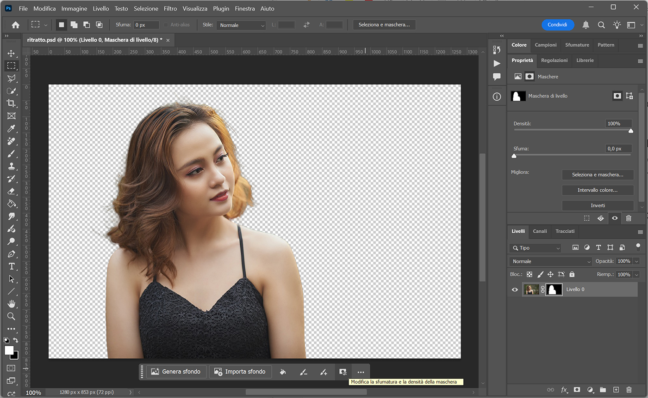Click the Genera sfondo button
Image resolution: width=648 pixels, height=398 pixels.
pos(176,372)
